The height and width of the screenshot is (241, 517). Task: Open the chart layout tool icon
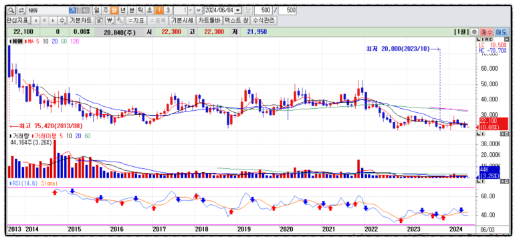(100, 21)
